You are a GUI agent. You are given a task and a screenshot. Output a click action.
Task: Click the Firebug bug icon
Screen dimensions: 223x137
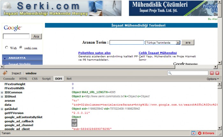point(5,73)
